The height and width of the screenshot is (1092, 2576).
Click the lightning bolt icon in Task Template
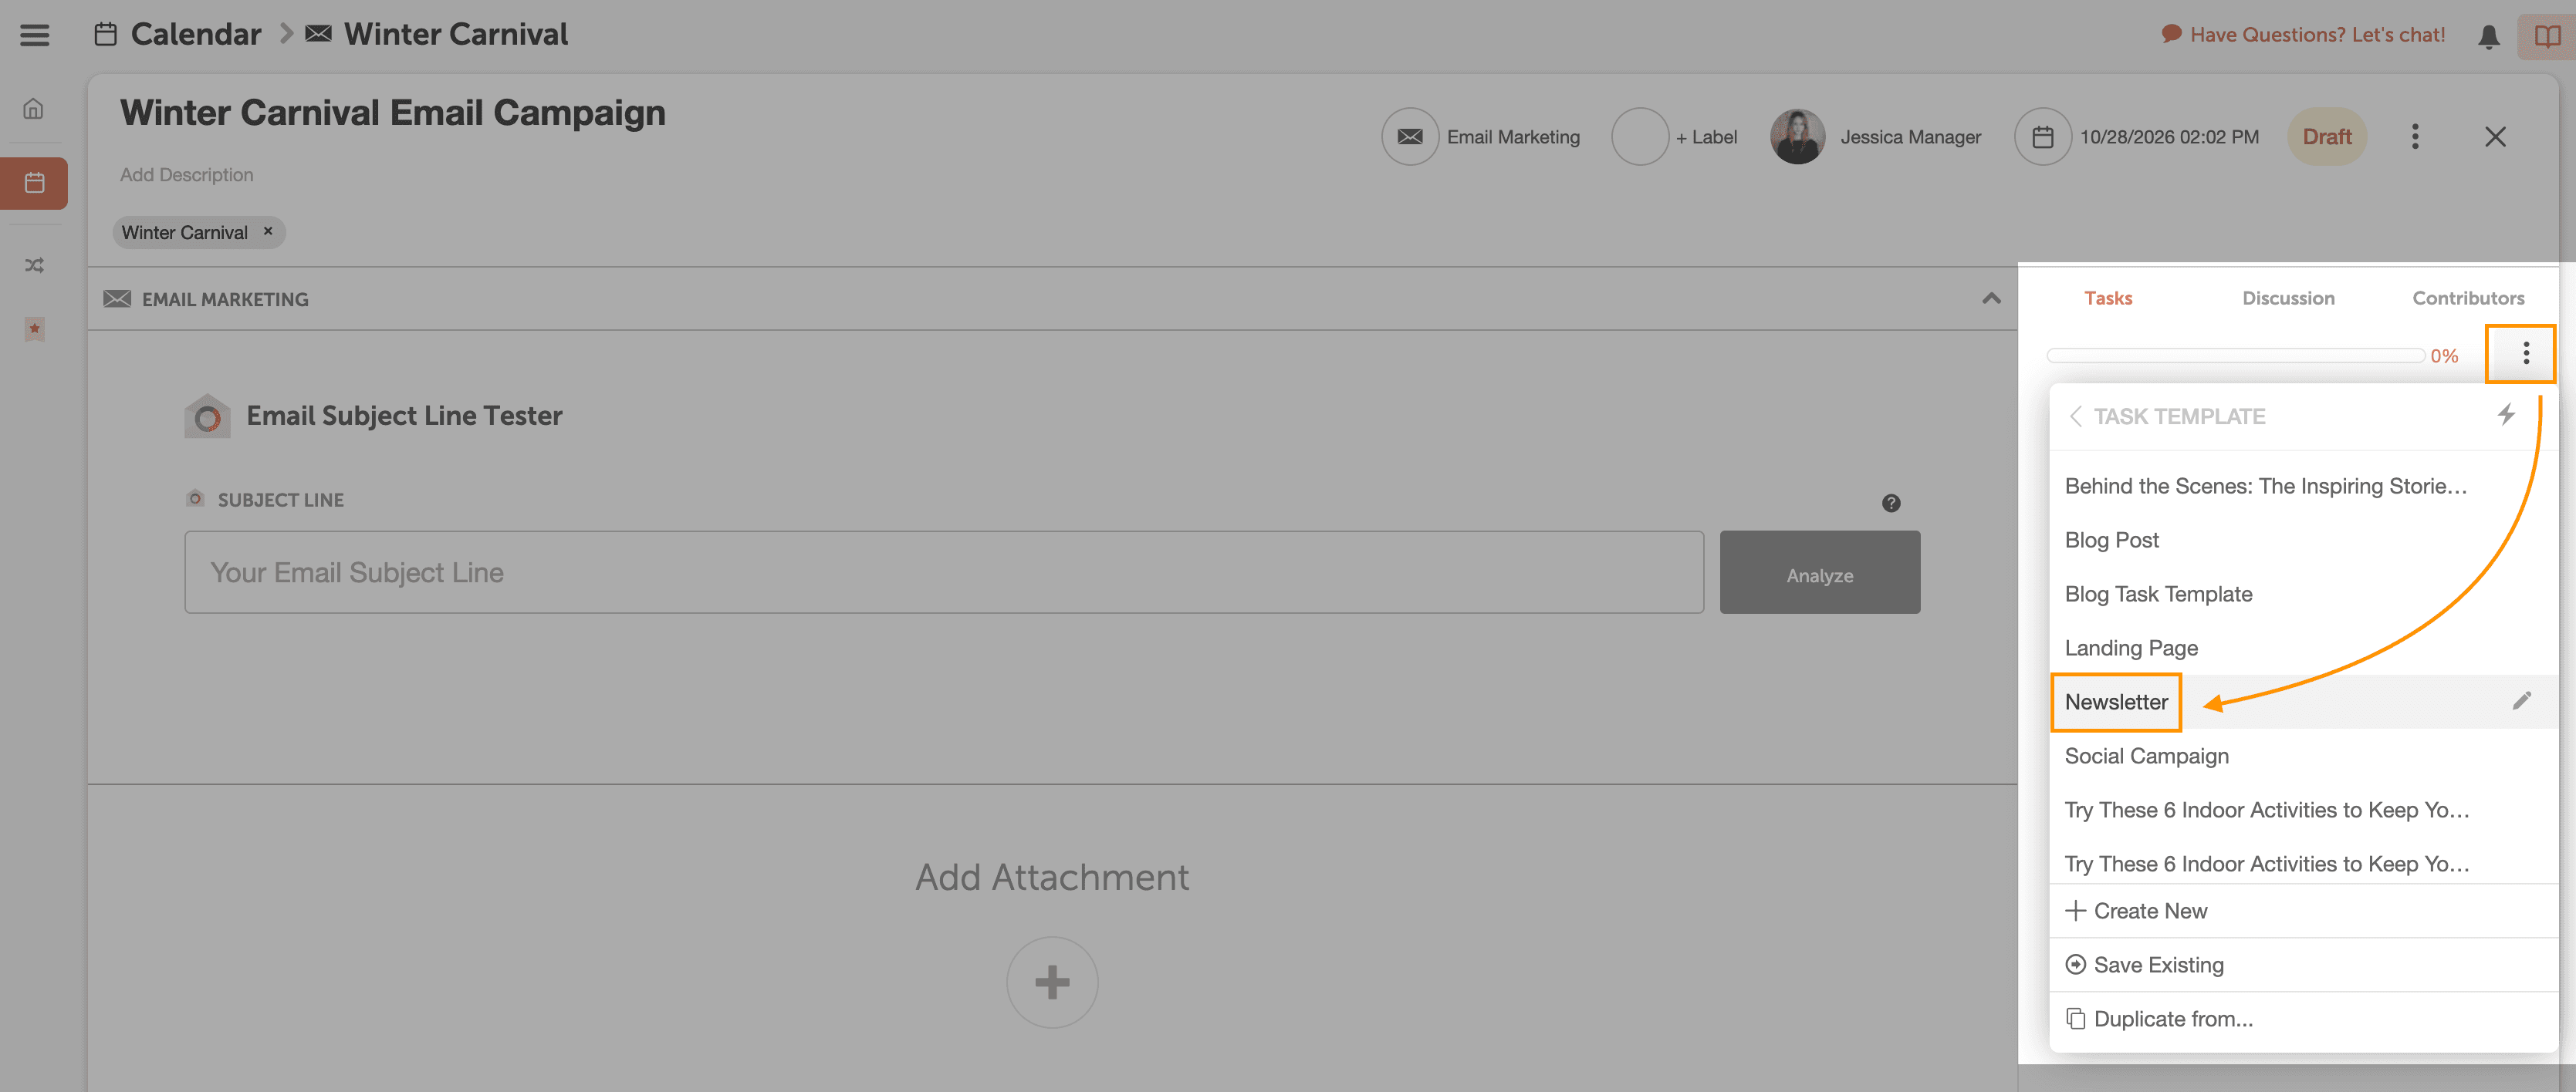click(2505, 415)
